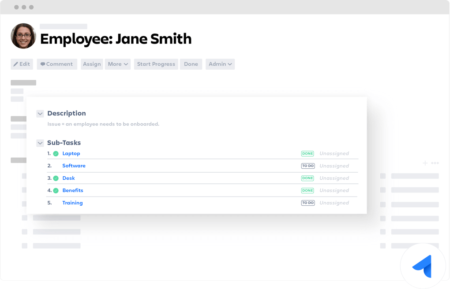Screen dimensions: 450x289
Task: Click the plus icon above the right column
Action: point(424,163)
